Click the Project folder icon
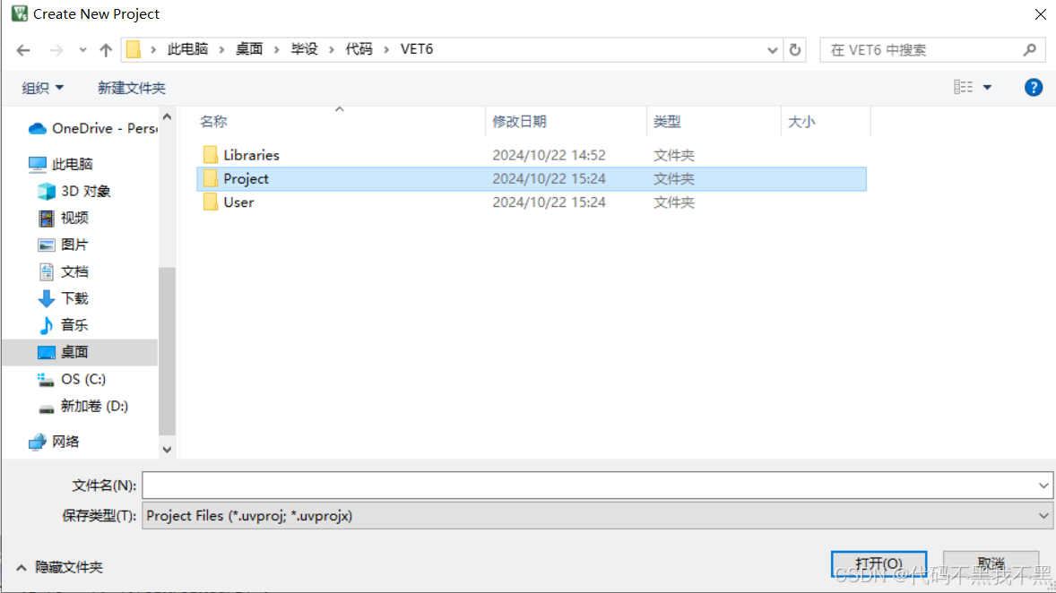 point(210,178)
